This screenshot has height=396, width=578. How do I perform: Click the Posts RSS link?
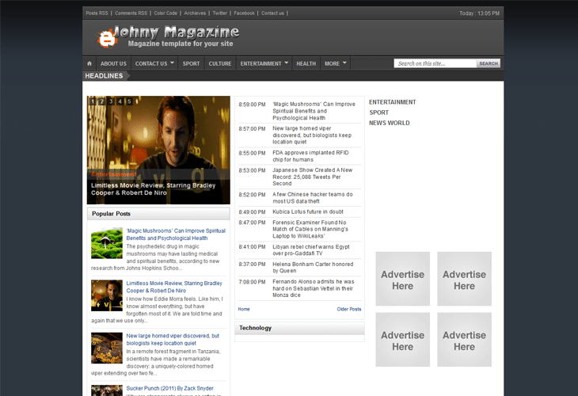97,13
